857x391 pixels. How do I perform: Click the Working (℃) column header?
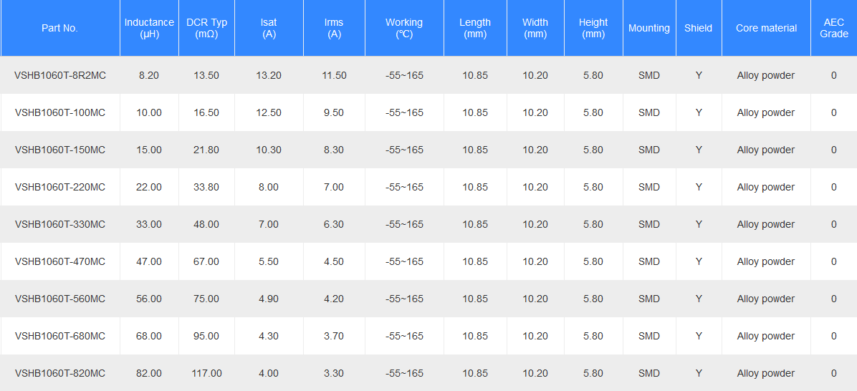(404, 28)
